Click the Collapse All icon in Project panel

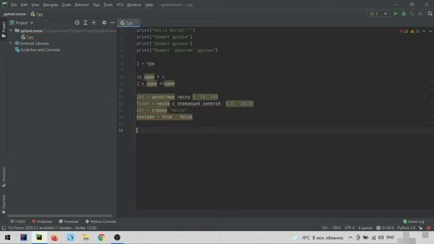pos(94,22)
